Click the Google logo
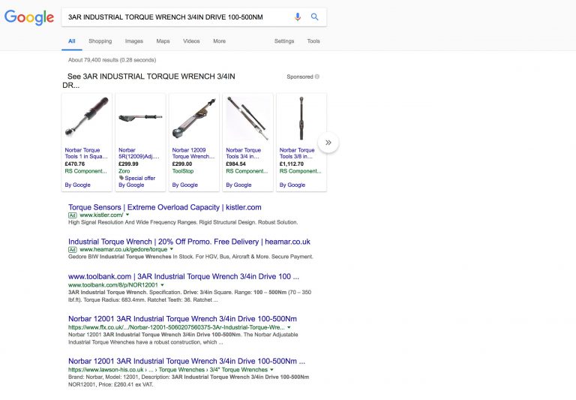 (29, 17)
